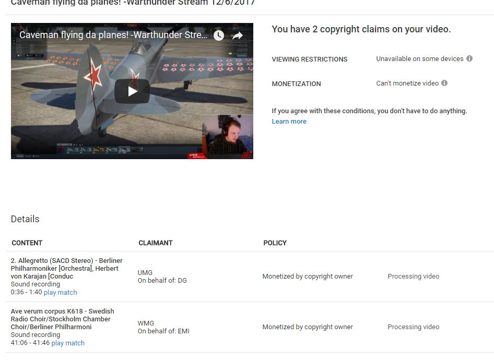Click Monetized by copyright owner in UMG row

tap(308, 276)
